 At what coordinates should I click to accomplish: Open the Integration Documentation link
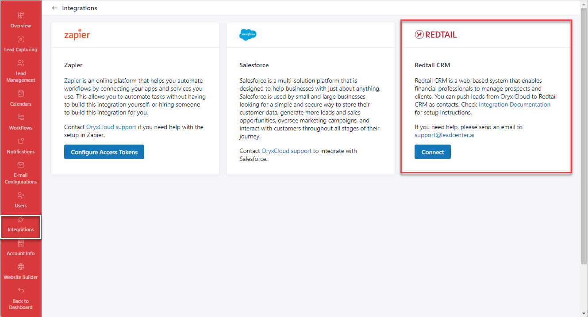tap(515, 104)
